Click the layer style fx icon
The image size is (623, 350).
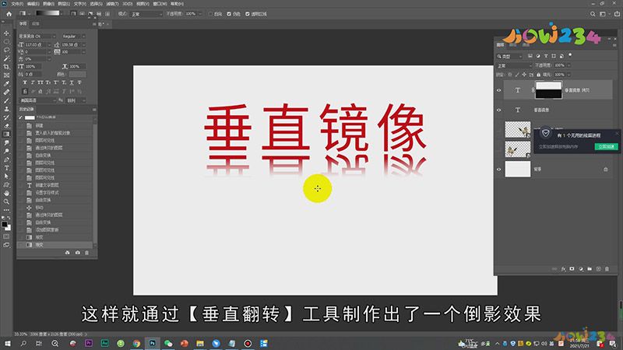click(563, 269)
